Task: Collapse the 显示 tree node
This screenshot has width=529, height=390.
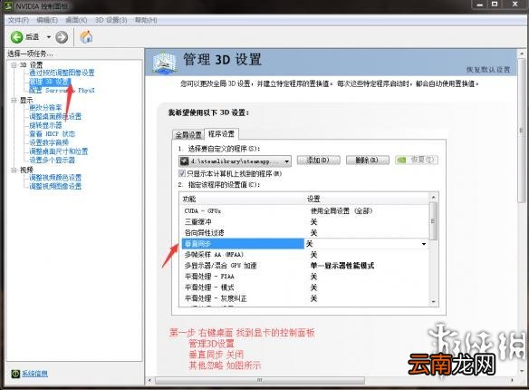Action: 14,101
